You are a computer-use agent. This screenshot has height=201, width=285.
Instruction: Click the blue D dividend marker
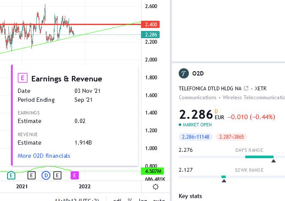[x=46, y=176]
